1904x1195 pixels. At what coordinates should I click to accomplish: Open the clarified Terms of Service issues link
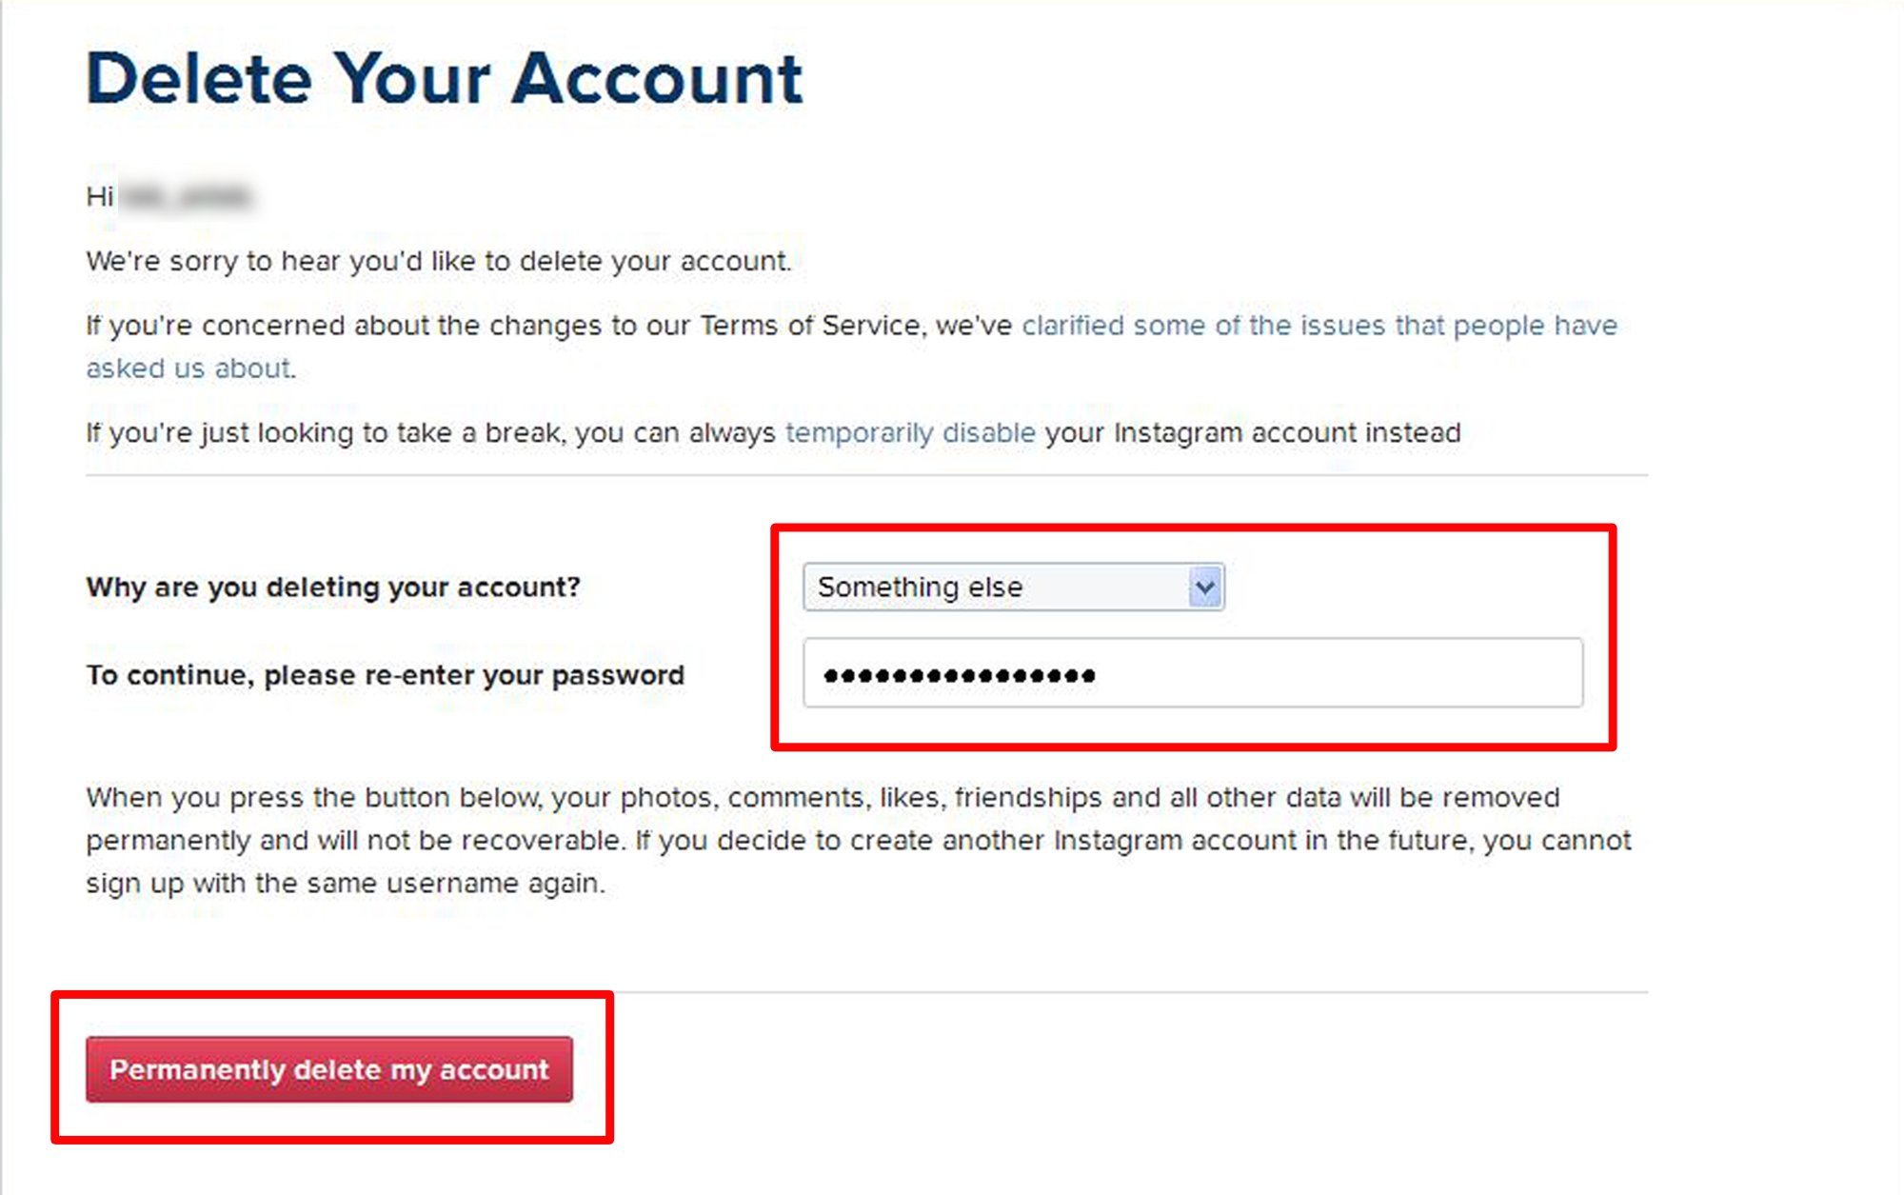tap(1319, 326)
